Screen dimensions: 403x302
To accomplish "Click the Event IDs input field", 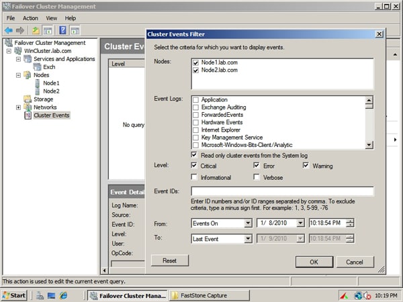I will (x=282, y=191).
